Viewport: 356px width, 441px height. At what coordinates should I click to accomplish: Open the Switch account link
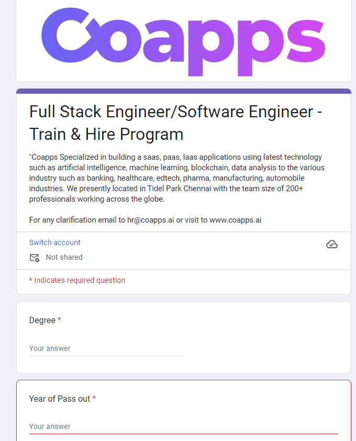[55, 242]
